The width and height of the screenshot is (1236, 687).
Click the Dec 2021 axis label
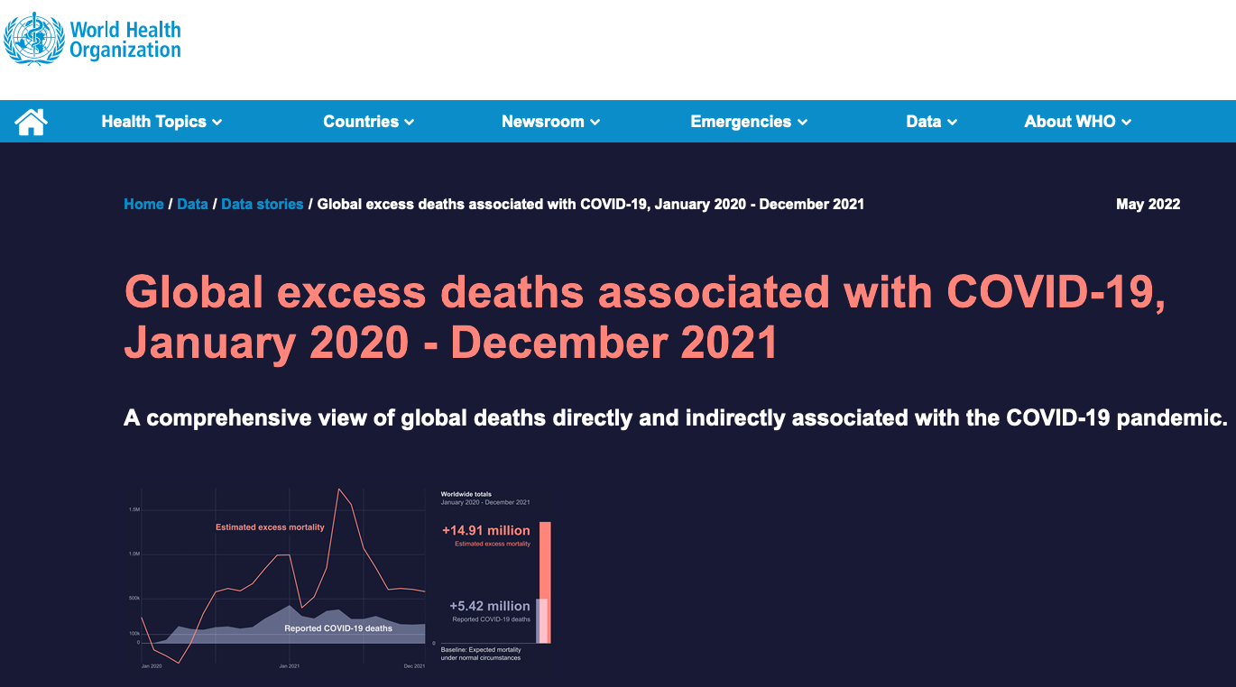414,666
